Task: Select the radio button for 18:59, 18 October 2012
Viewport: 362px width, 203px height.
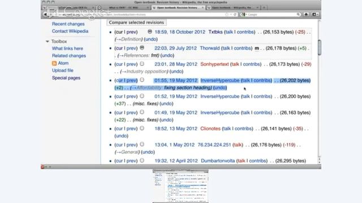Action: tap(149, 32)
